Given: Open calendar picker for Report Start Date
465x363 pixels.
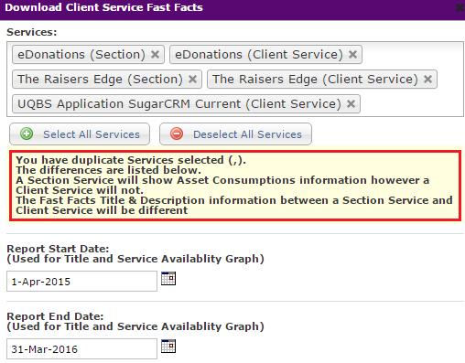Looking at the screenshot, I should coord(168,278).
